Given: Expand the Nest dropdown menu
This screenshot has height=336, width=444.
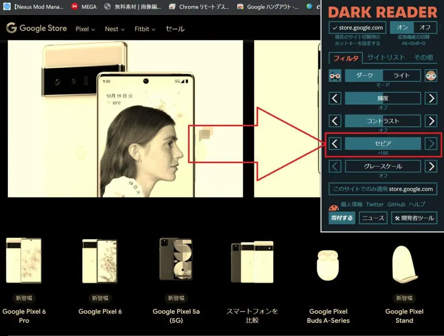Looking at the screenshot, I should coord(115,29).
